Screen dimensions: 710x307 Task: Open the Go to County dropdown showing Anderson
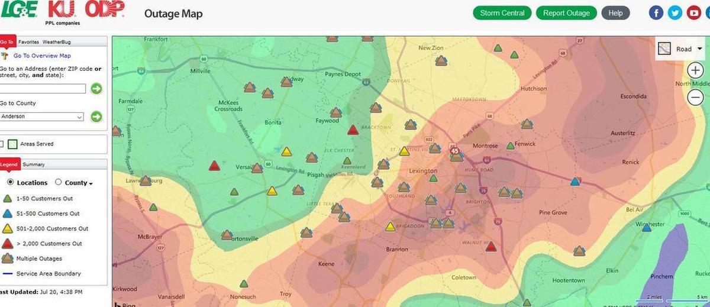click(x=41, y=117)
